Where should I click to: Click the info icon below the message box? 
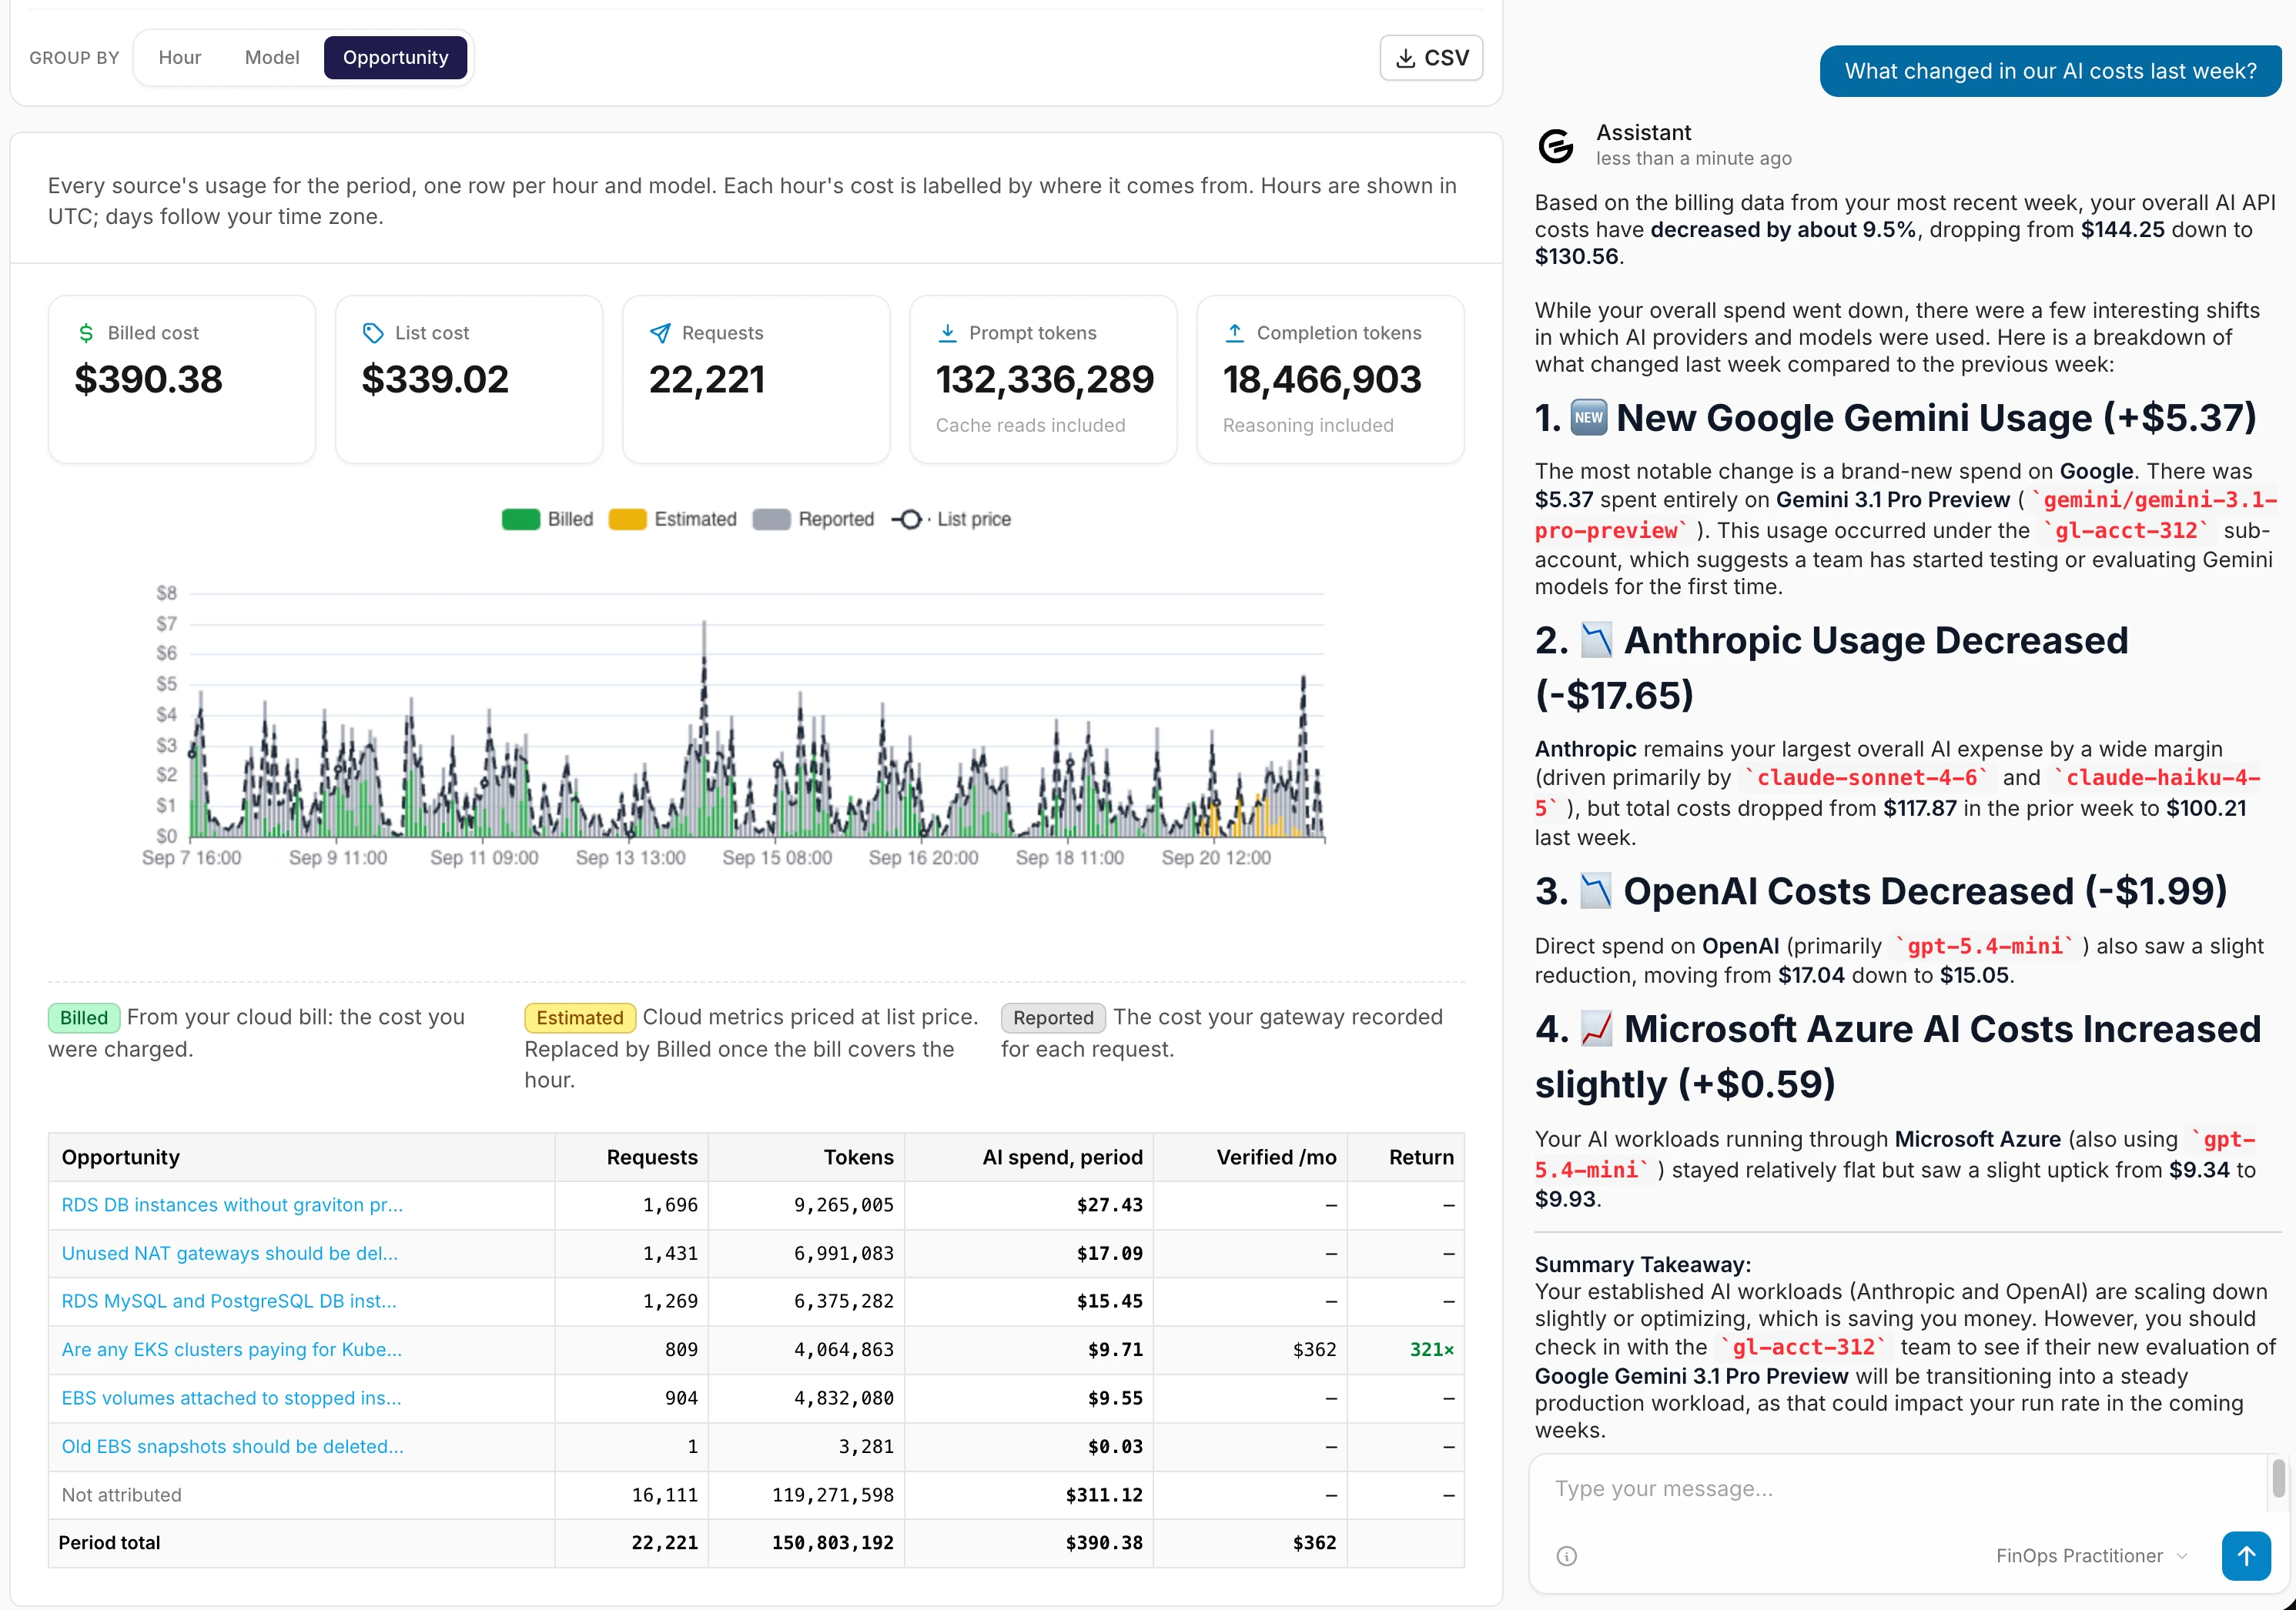pos(1567,1556)
